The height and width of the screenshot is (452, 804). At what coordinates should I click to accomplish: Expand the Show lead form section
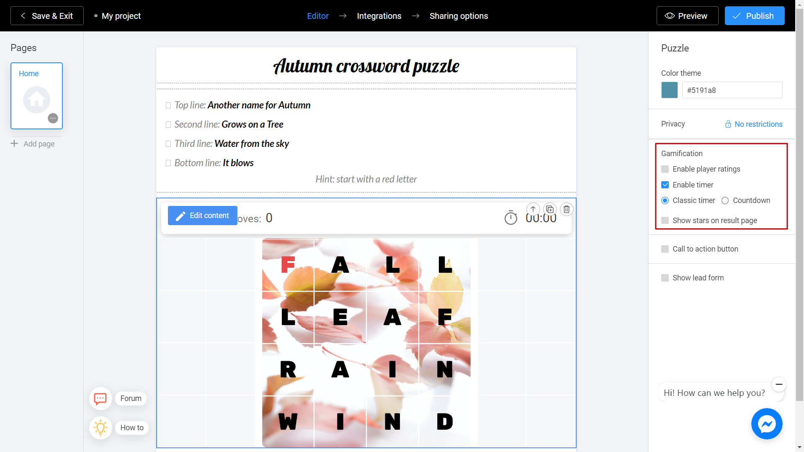click(x=665, y=277)
